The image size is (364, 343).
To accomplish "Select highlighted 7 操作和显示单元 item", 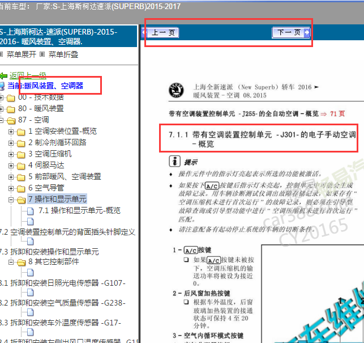I will tap(57, 199).
